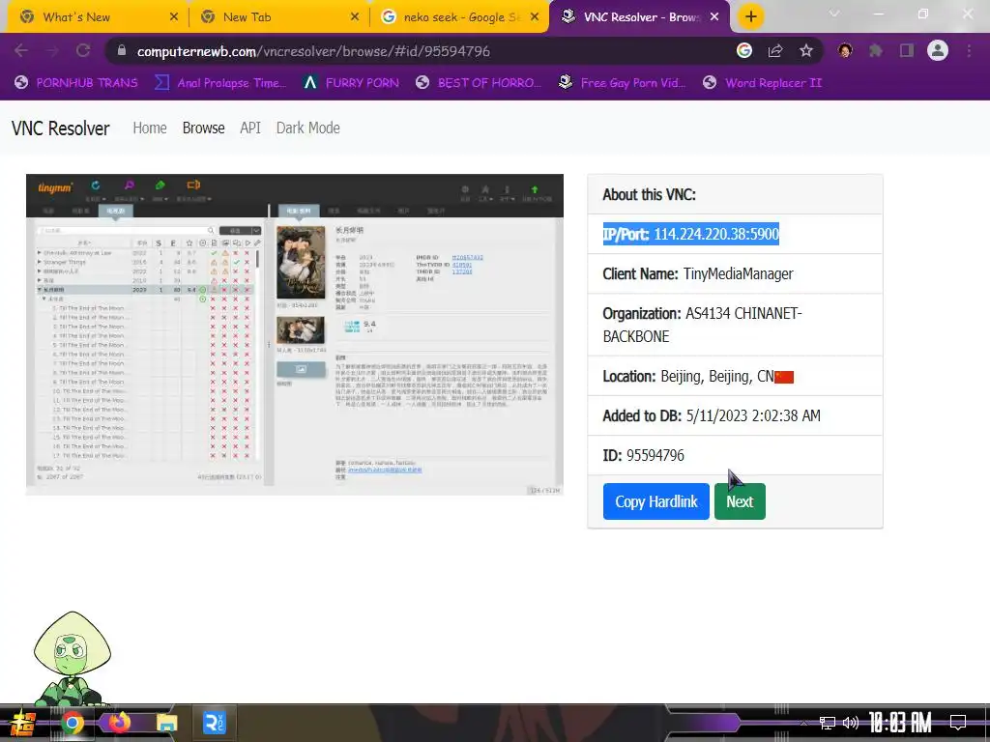Open the Browse nav link
Viewport: 990px width, 742px height.
(x=203, y=128)
